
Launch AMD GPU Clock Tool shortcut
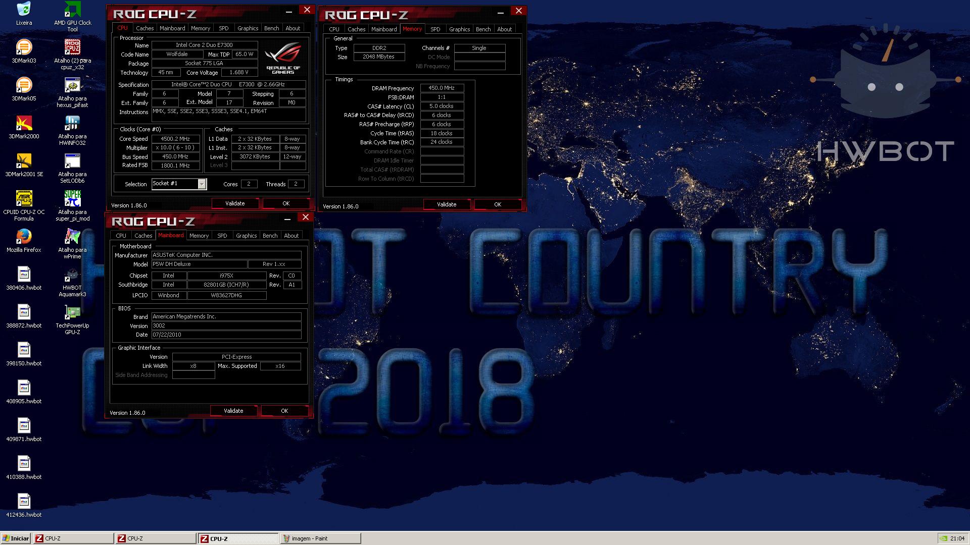[73, 9]
